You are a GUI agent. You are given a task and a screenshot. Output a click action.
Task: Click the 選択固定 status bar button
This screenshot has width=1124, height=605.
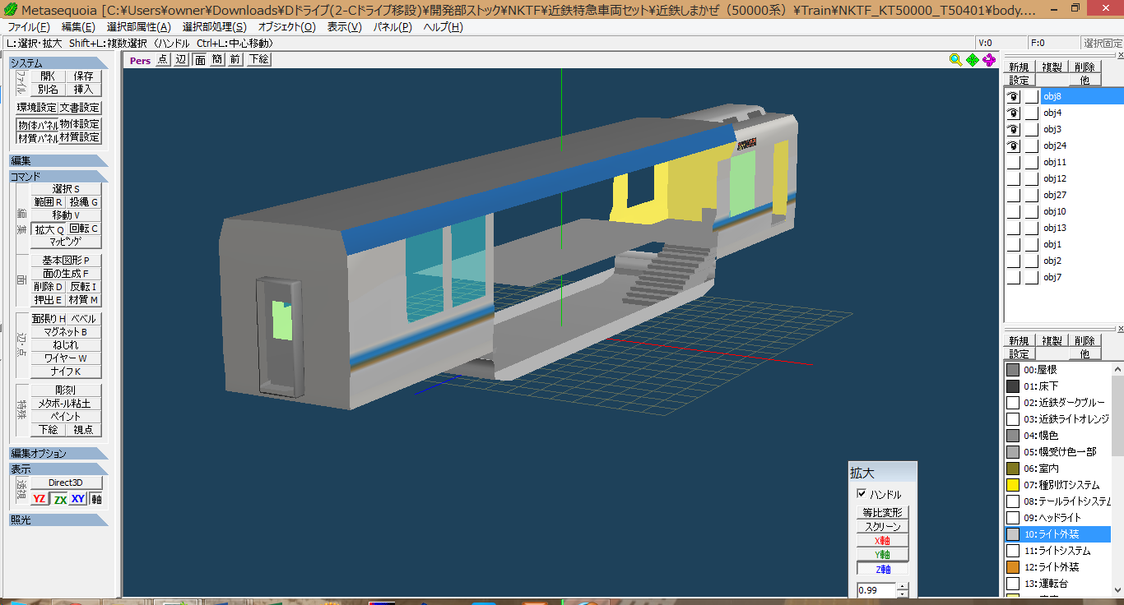[1103, 43]
